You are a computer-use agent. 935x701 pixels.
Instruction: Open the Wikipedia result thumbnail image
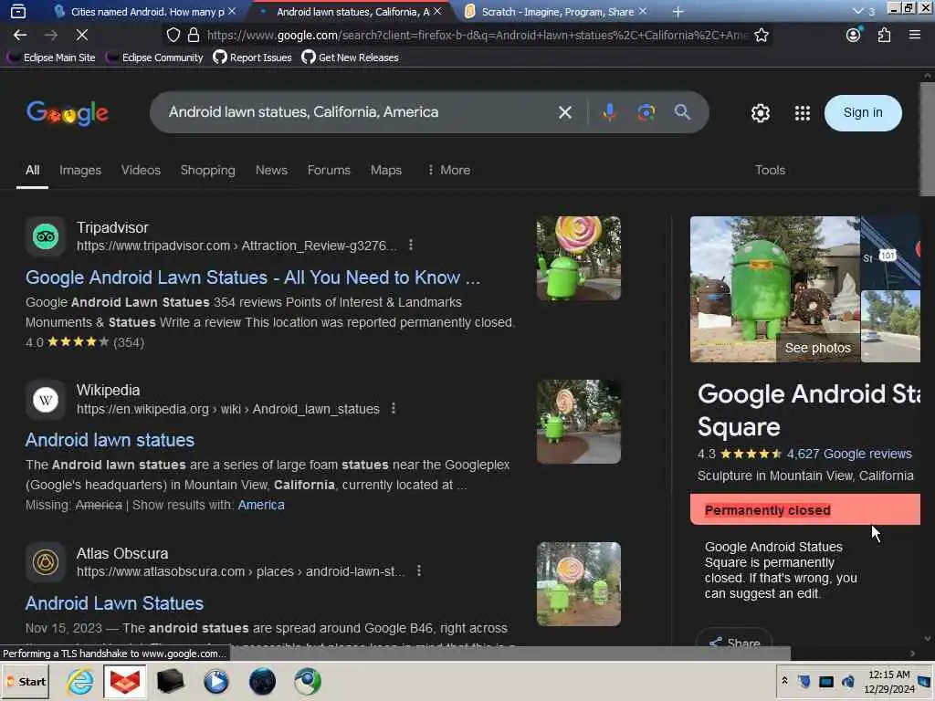tap(578, 422)
